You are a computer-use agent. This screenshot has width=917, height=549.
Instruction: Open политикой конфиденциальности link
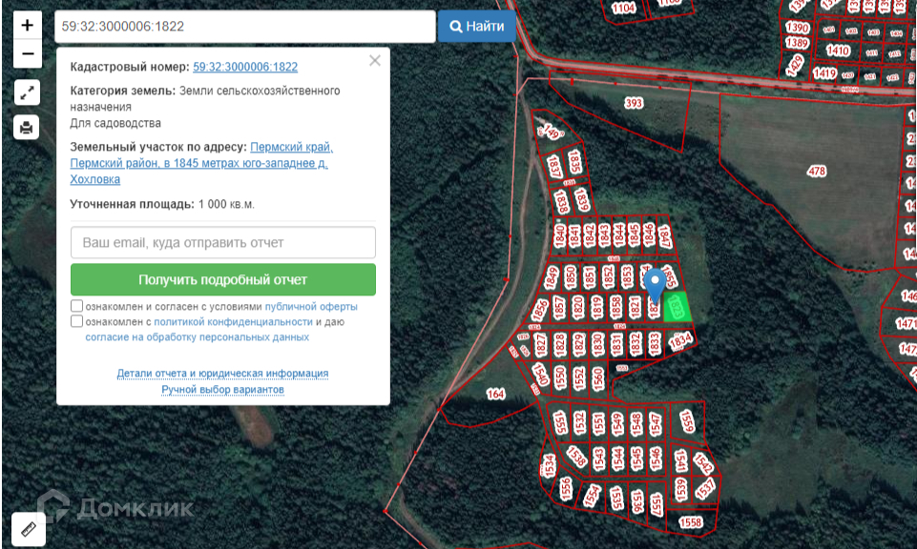click(x=233, y=322)
